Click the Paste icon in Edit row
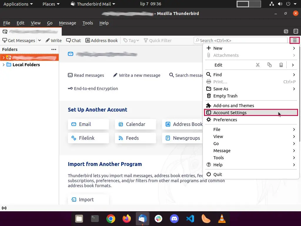 coord(281,65)
